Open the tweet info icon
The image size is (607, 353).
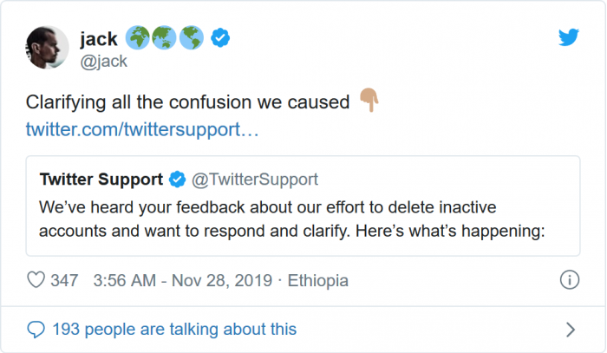(x=569, y=280)
